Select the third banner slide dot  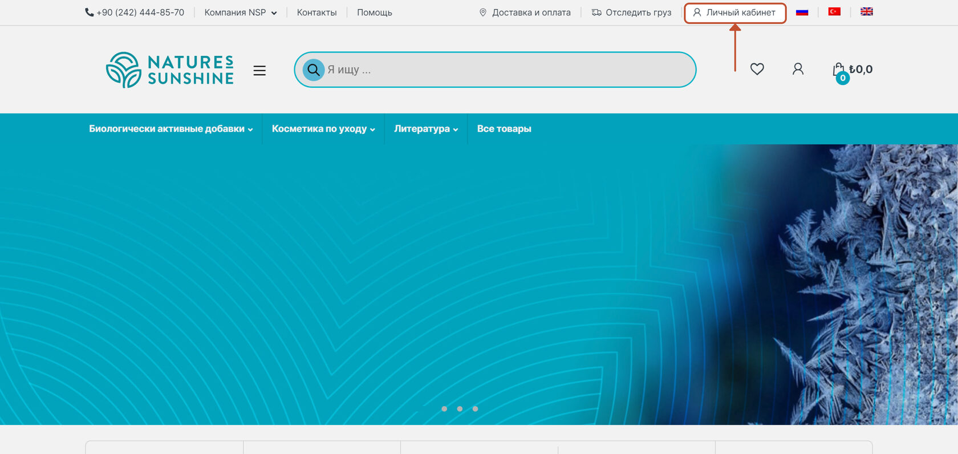pyautogui.click(x=475, y=409)
